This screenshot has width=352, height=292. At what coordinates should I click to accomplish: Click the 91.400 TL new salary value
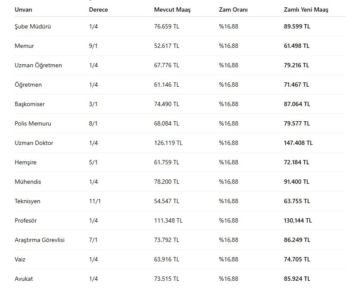coord(296,182)
